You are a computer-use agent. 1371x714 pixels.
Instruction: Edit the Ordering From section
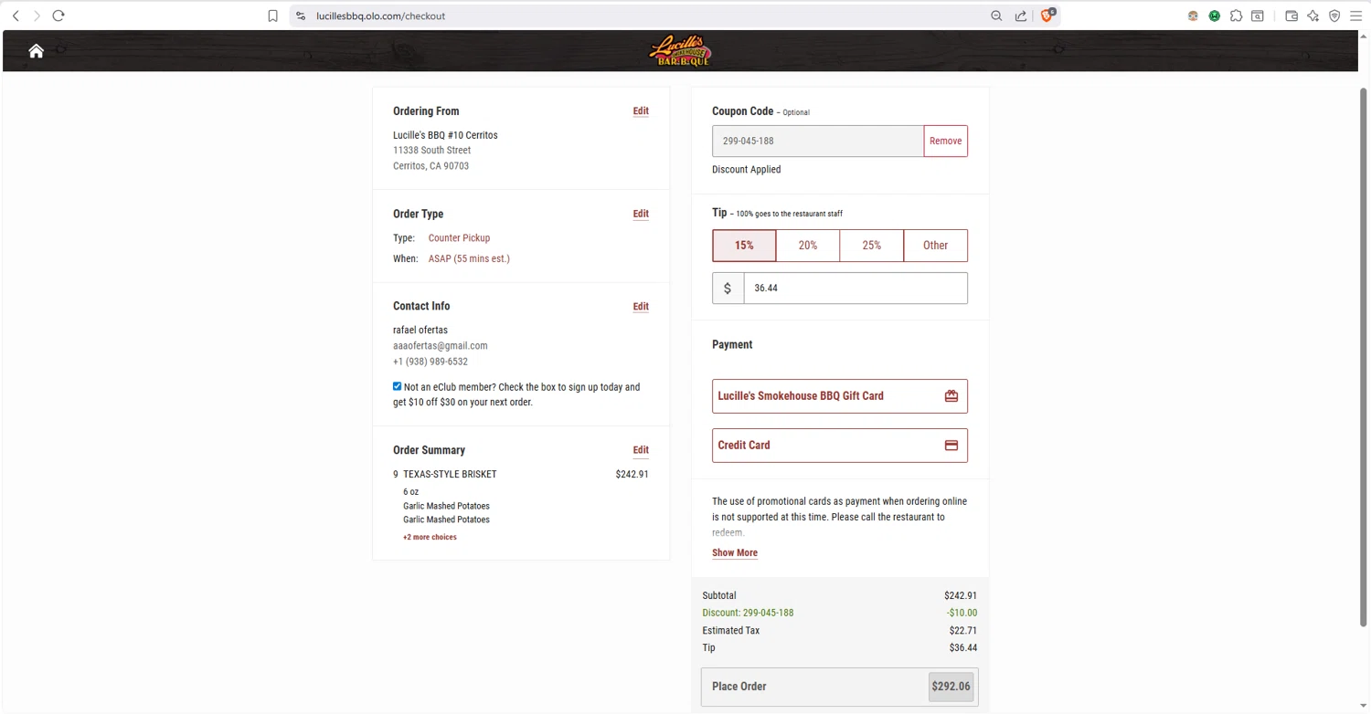pos(641,111)
